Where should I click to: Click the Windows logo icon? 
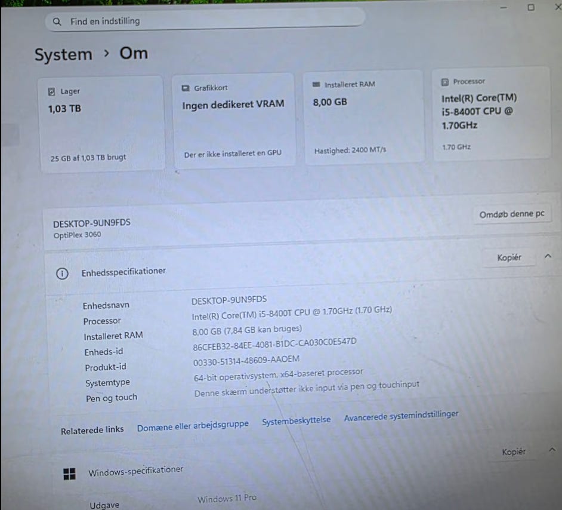[x=69, y=474]
